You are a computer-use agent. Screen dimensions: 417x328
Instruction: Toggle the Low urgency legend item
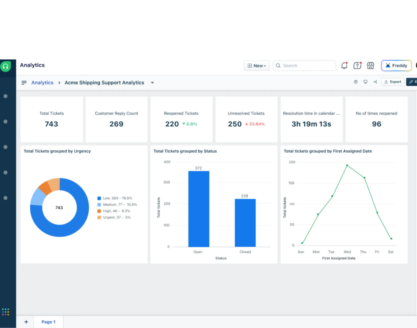point(115,198)
